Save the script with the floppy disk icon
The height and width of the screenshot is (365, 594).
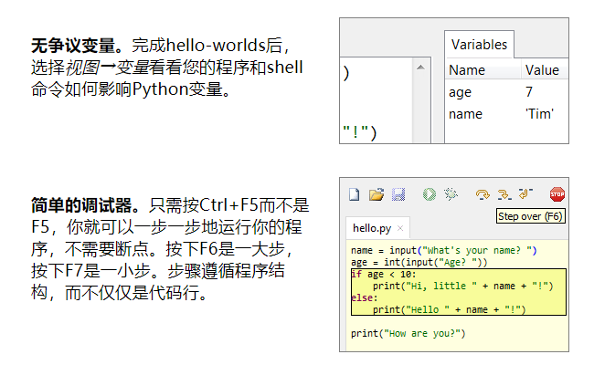pyautogui.click(x=398, y=194)
